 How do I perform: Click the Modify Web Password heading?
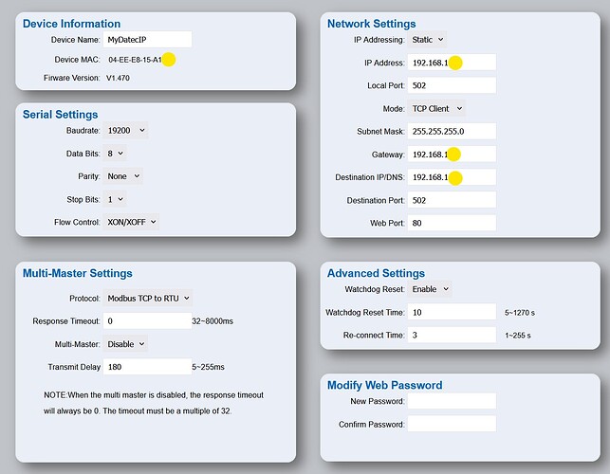pyautogui.click(x=385, y=385)
